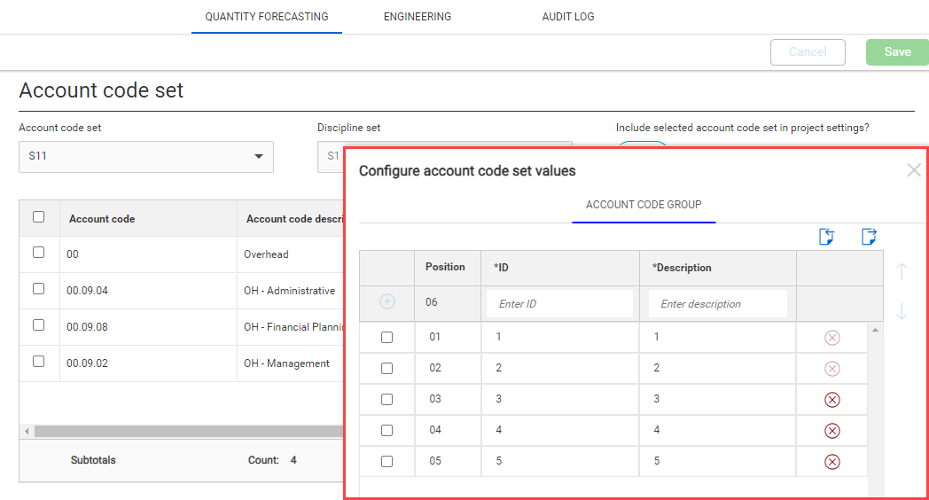Click the move up arrow icon

tap(902, 272)
